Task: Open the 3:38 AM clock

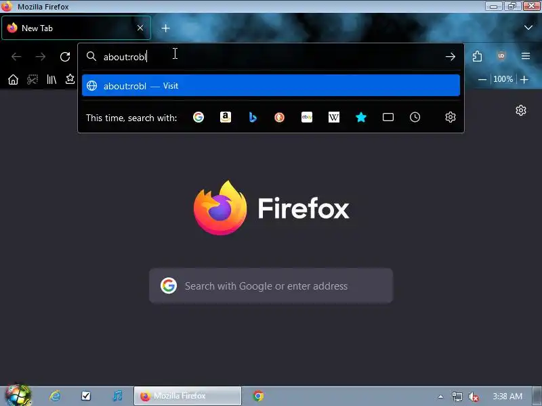Action: 507,397
